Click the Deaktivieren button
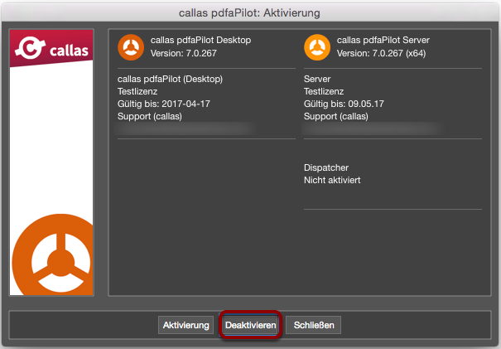The height and width of the screenshot is (349, 501). tap(250, 325)
